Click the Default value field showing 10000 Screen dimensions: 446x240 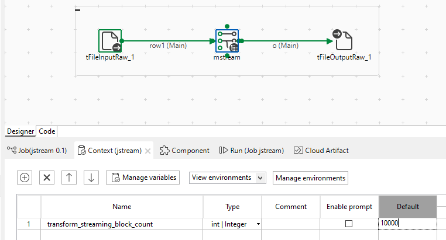click(407, 223)
